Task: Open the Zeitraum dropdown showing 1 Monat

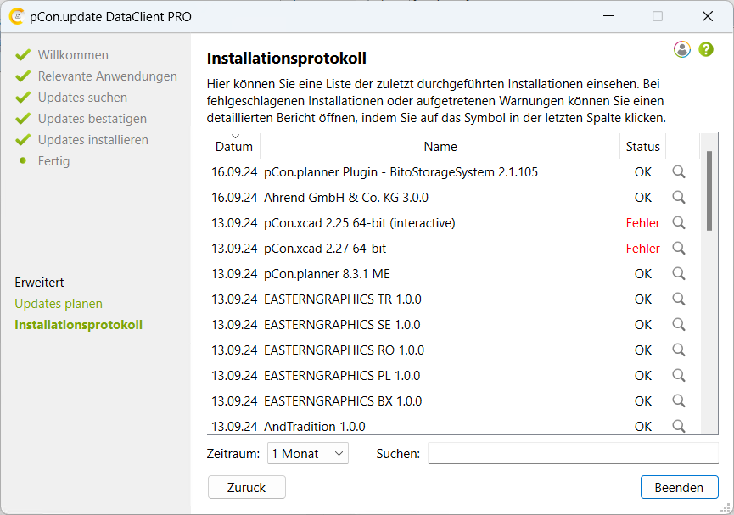Action: pyautogui.click(x=307, y=453)
